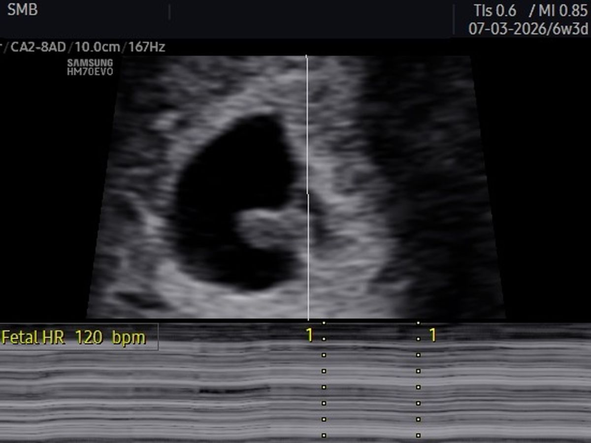This screenshot has width=591, height=443.
Task: Click the TIs 0.6 thermal index readout
Action: click(495, 10)
